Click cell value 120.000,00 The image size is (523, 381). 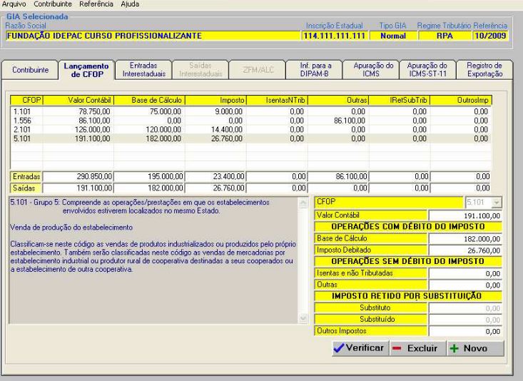[x=163, y=129]
